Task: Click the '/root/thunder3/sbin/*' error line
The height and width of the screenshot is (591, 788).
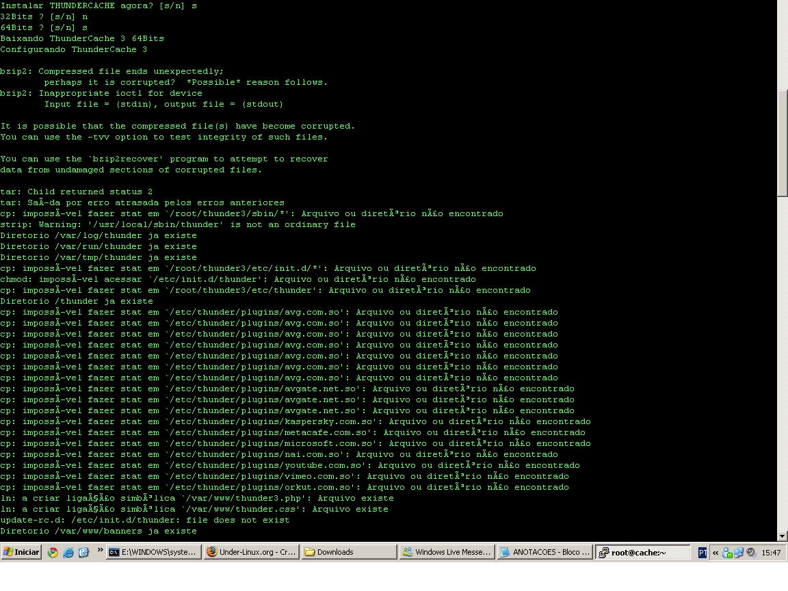Action: tap(251, 213)
